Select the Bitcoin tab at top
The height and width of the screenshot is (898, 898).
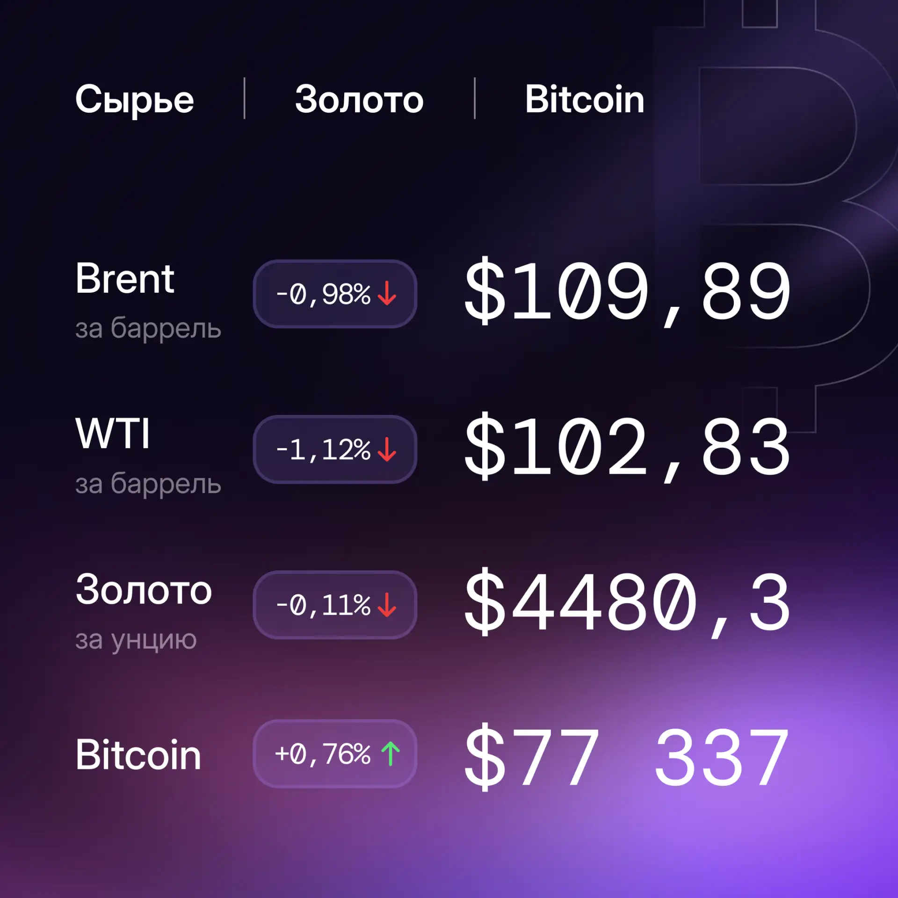pos(584,99)
